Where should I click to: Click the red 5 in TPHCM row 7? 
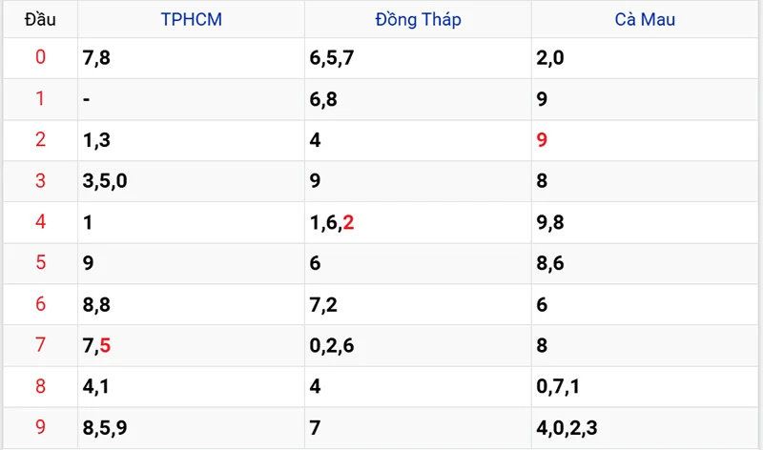(105, 346)
